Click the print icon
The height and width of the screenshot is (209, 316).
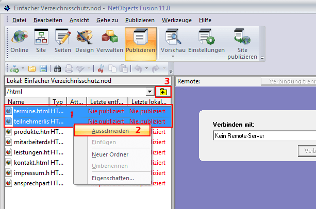click(x=69, y=69)
